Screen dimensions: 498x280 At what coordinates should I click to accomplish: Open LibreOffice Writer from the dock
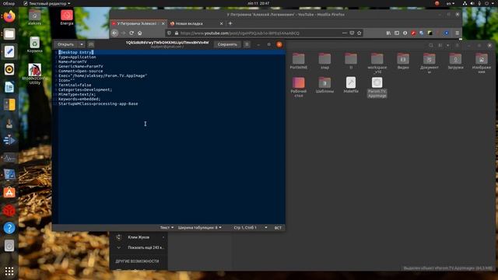click(x=9, y=87)
